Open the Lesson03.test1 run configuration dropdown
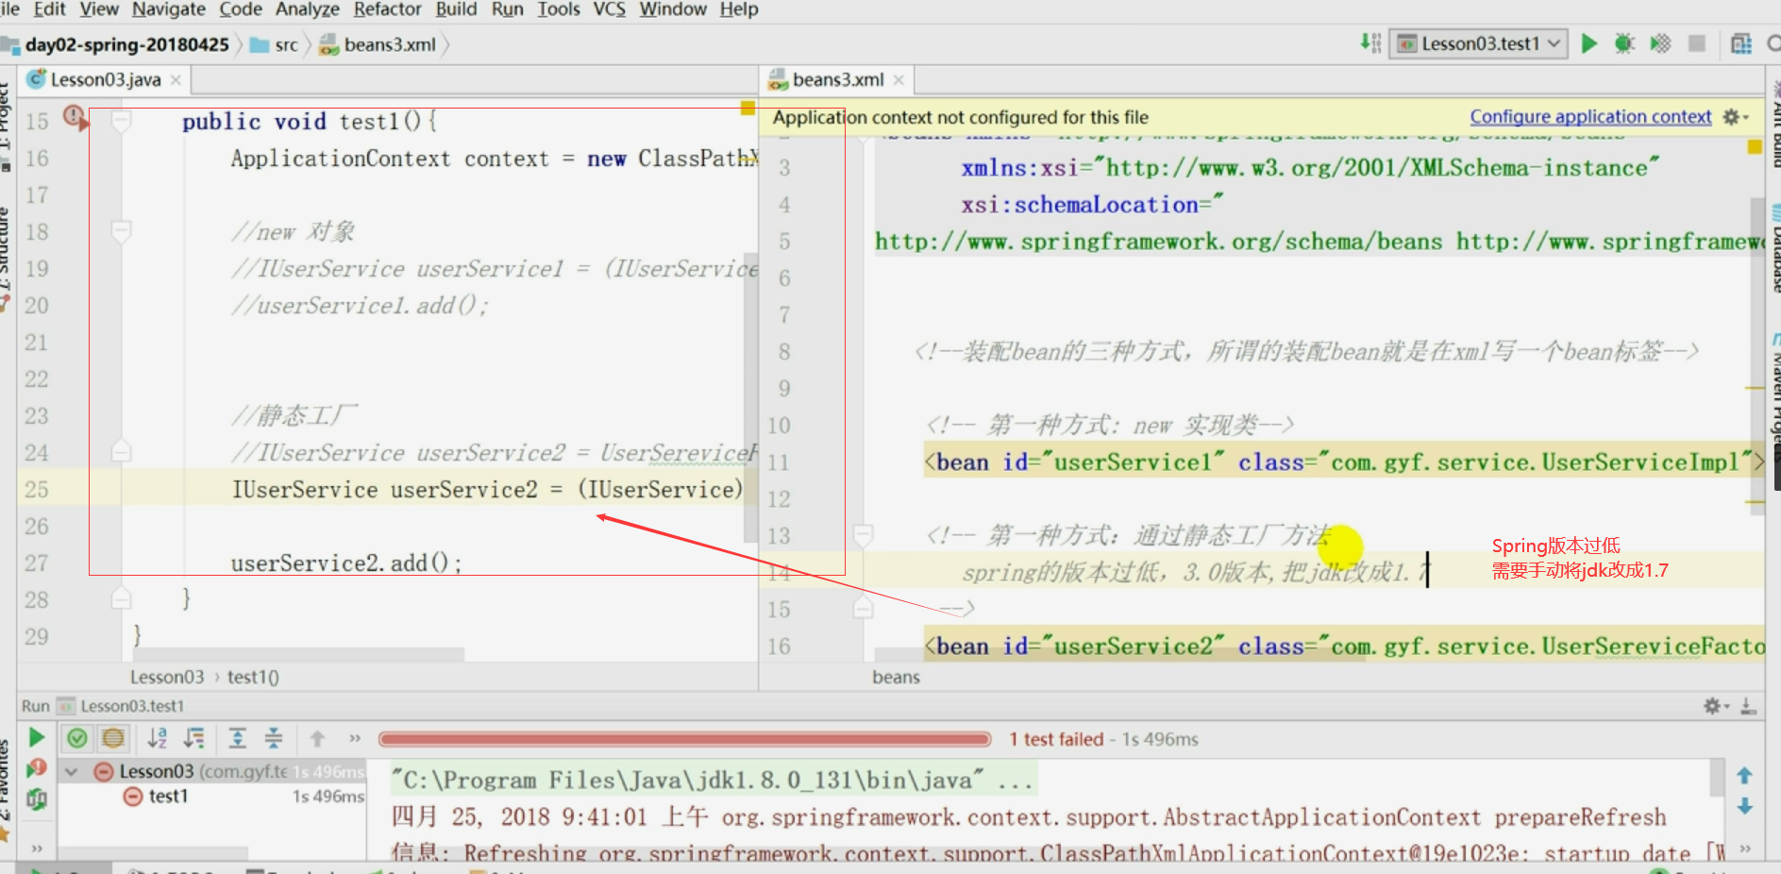This screenshot has height=874, width=1781. (1478, 43)
